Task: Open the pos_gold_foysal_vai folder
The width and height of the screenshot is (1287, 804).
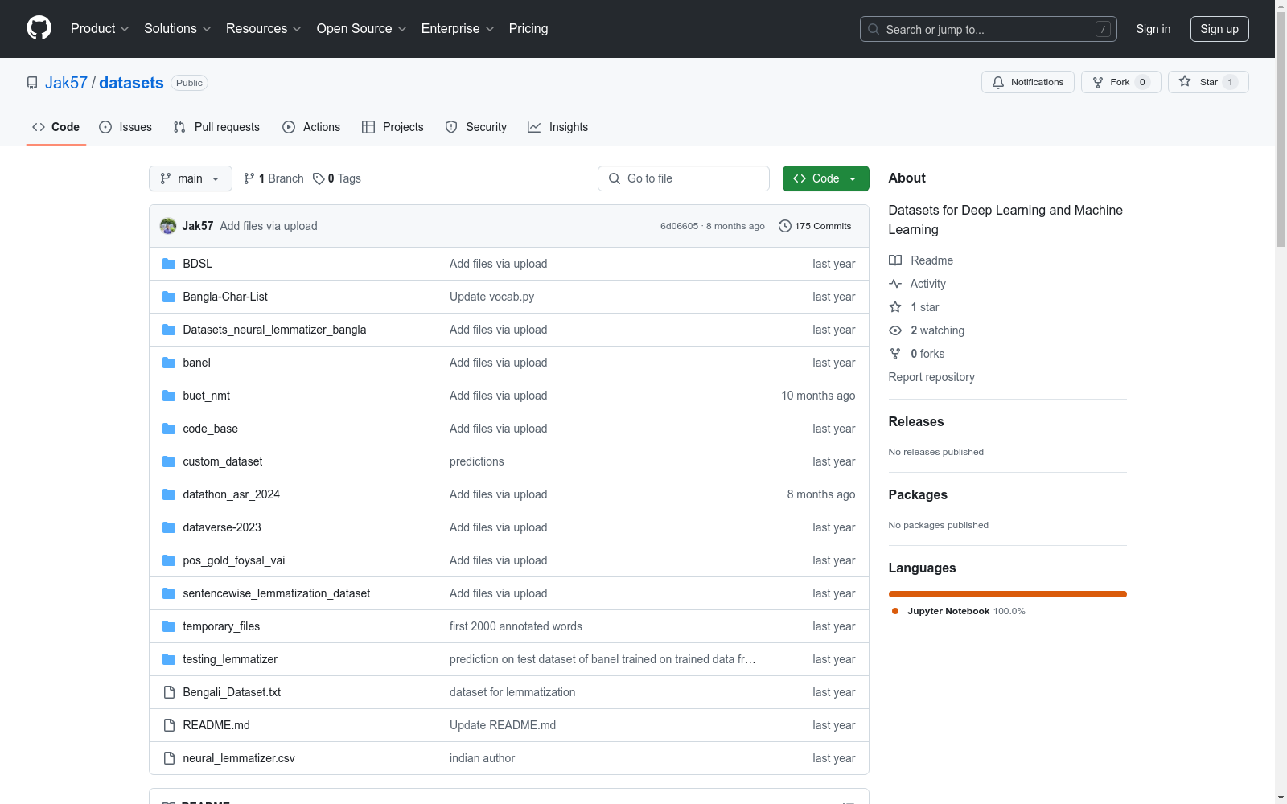Action: [x=234, y=560]
